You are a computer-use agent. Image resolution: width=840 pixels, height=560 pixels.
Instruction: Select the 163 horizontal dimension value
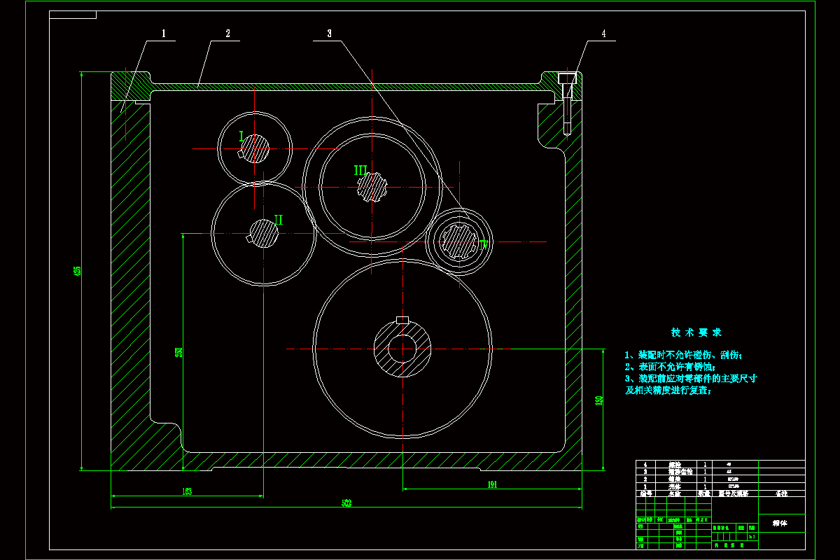click(187, 491)
